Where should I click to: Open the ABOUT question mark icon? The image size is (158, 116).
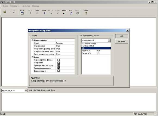(86, 12)
